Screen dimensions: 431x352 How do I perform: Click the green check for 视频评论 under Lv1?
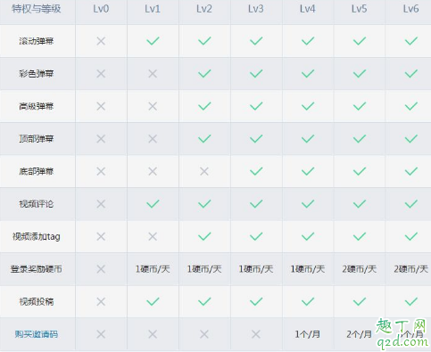point(153,204)
